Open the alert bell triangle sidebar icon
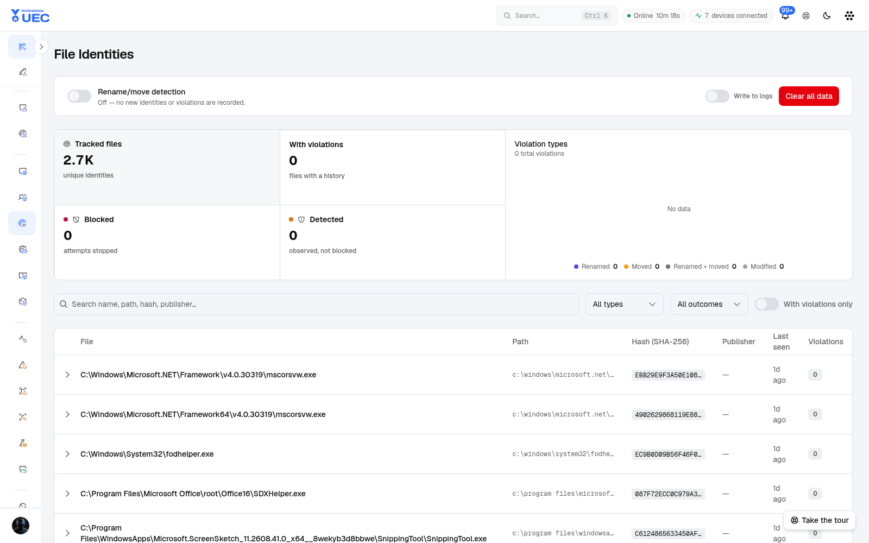 [x=22, y=365]
